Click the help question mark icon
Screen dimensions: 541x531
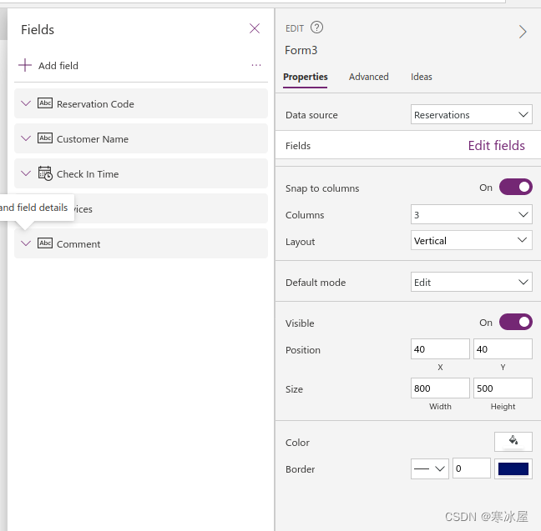[x=316, y=28]
